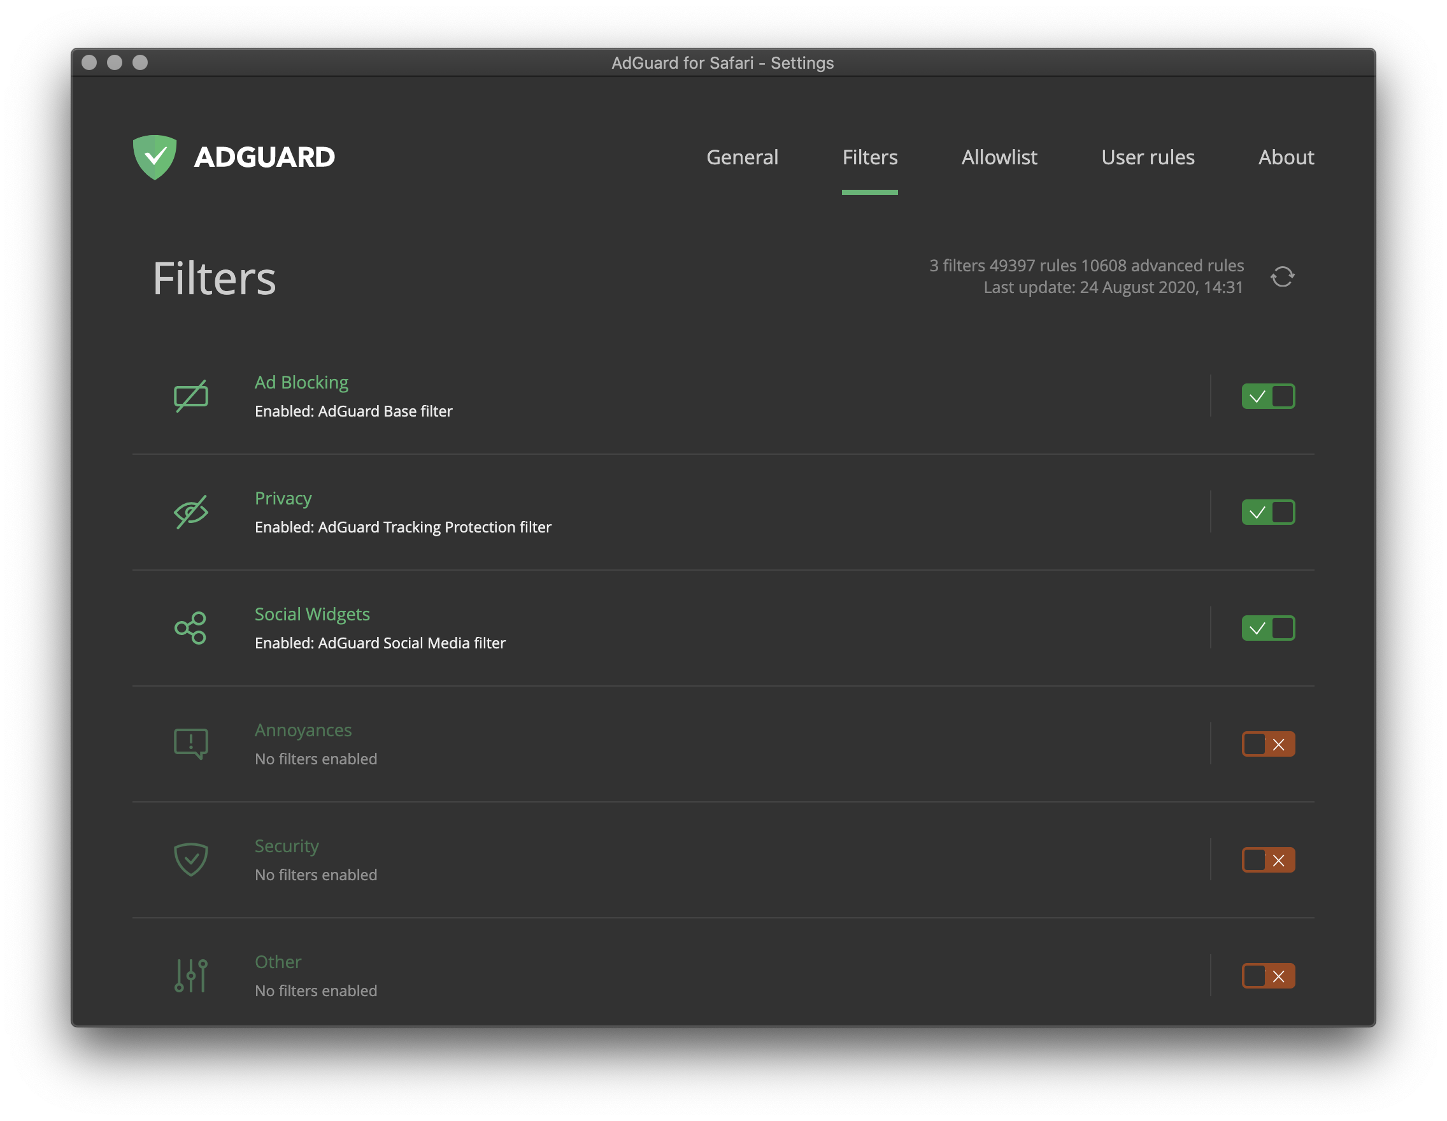Click 'No filters enabled' under Annoyances

click(x=316, y=759)
